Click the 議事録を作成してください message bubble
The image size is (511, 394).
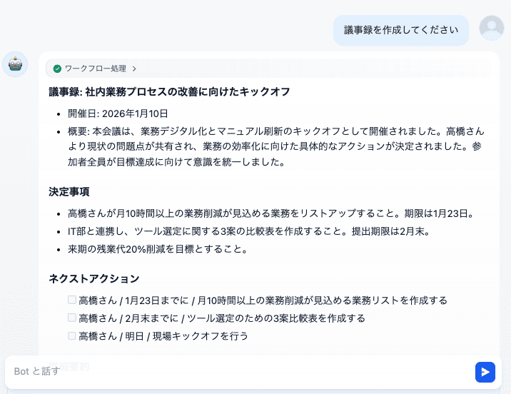[x=400, y=30]
